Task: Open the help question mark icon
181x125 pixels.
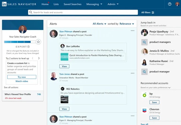Action: (169, 4)
